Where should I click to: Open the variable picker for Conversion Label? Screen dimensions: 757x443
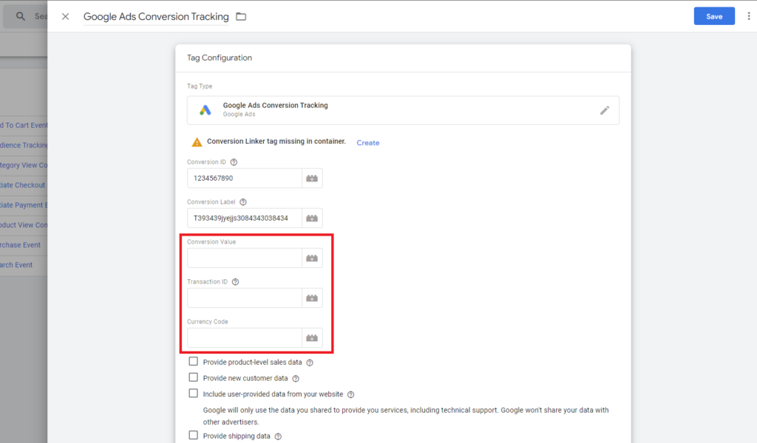coord(311,218)
